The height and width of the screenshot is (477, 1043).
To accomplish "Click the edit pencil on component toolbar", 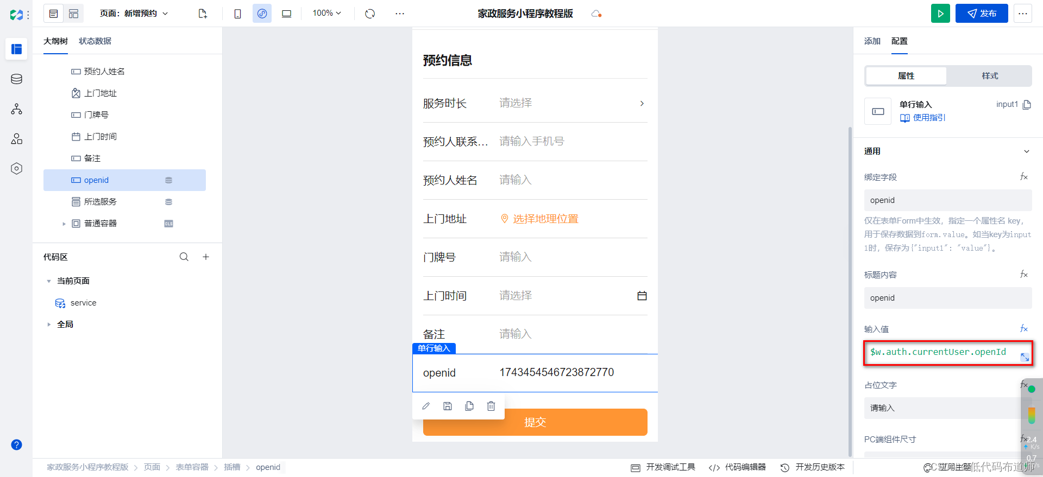I will point(426,406).
